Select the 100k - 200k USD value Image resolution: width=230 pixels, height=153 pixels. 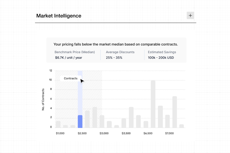point(161,58)
